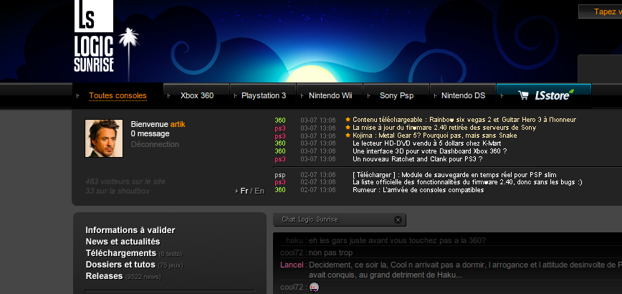Go to the Nintendo Wii tab
Image resolution: width=622 pixels, height=294 pixels.
click(330, 95)
